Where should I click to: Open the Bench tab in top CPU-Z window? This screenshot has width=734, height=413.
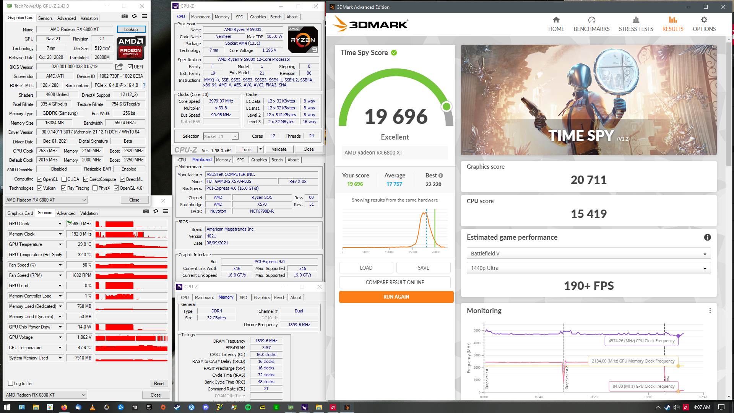click(x=276, y=17)
